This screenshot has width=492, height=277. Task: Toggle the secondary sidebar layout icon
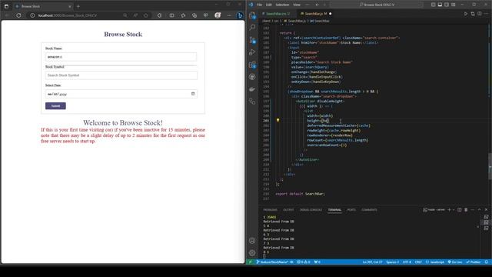coord(447,5)
